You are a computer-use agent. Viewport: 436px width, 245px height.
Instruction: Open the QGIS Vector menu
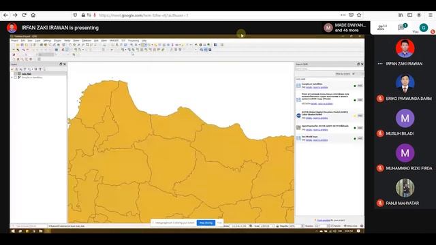[x=67, y=41]
